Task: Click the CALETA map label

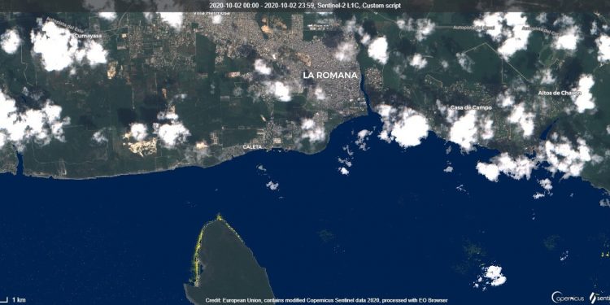Action: [252, 147]
